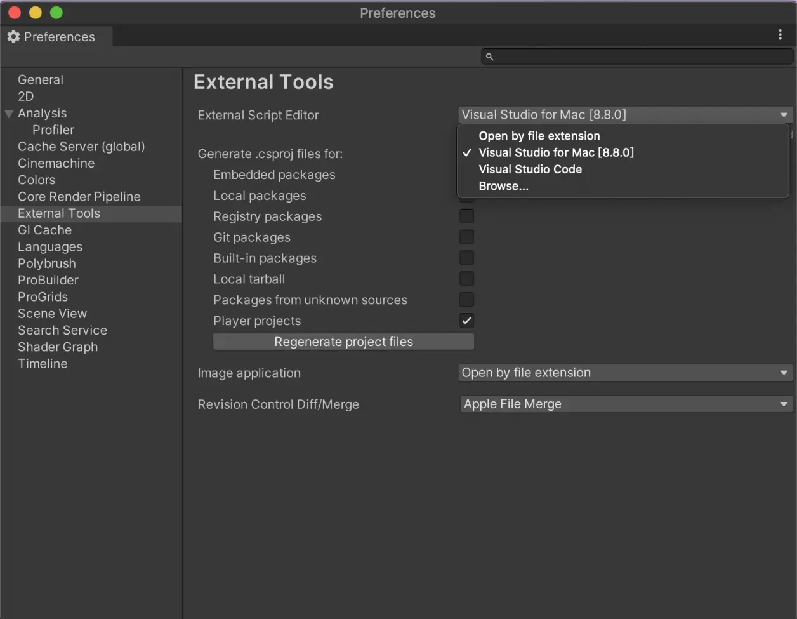Viewport: 797px width, 619px height.
Task: Collapse the Analysis section triangle
Action: (9, 114)
